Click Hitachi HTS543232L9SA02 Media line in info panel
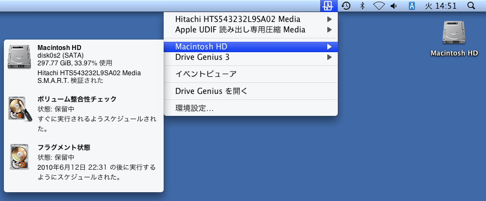This screenshot has height=201, width=486. click(x=89, y=73)
